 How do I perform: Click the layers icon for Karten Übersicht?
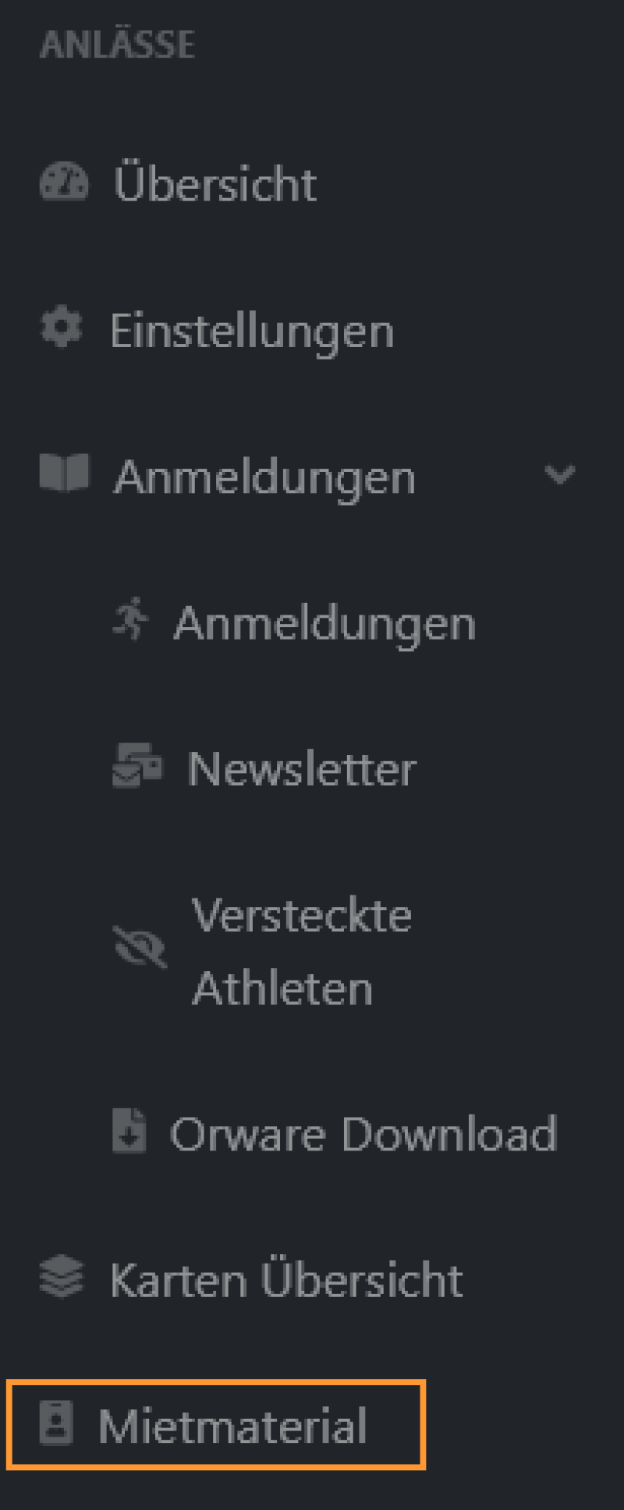pos(62,1277)
